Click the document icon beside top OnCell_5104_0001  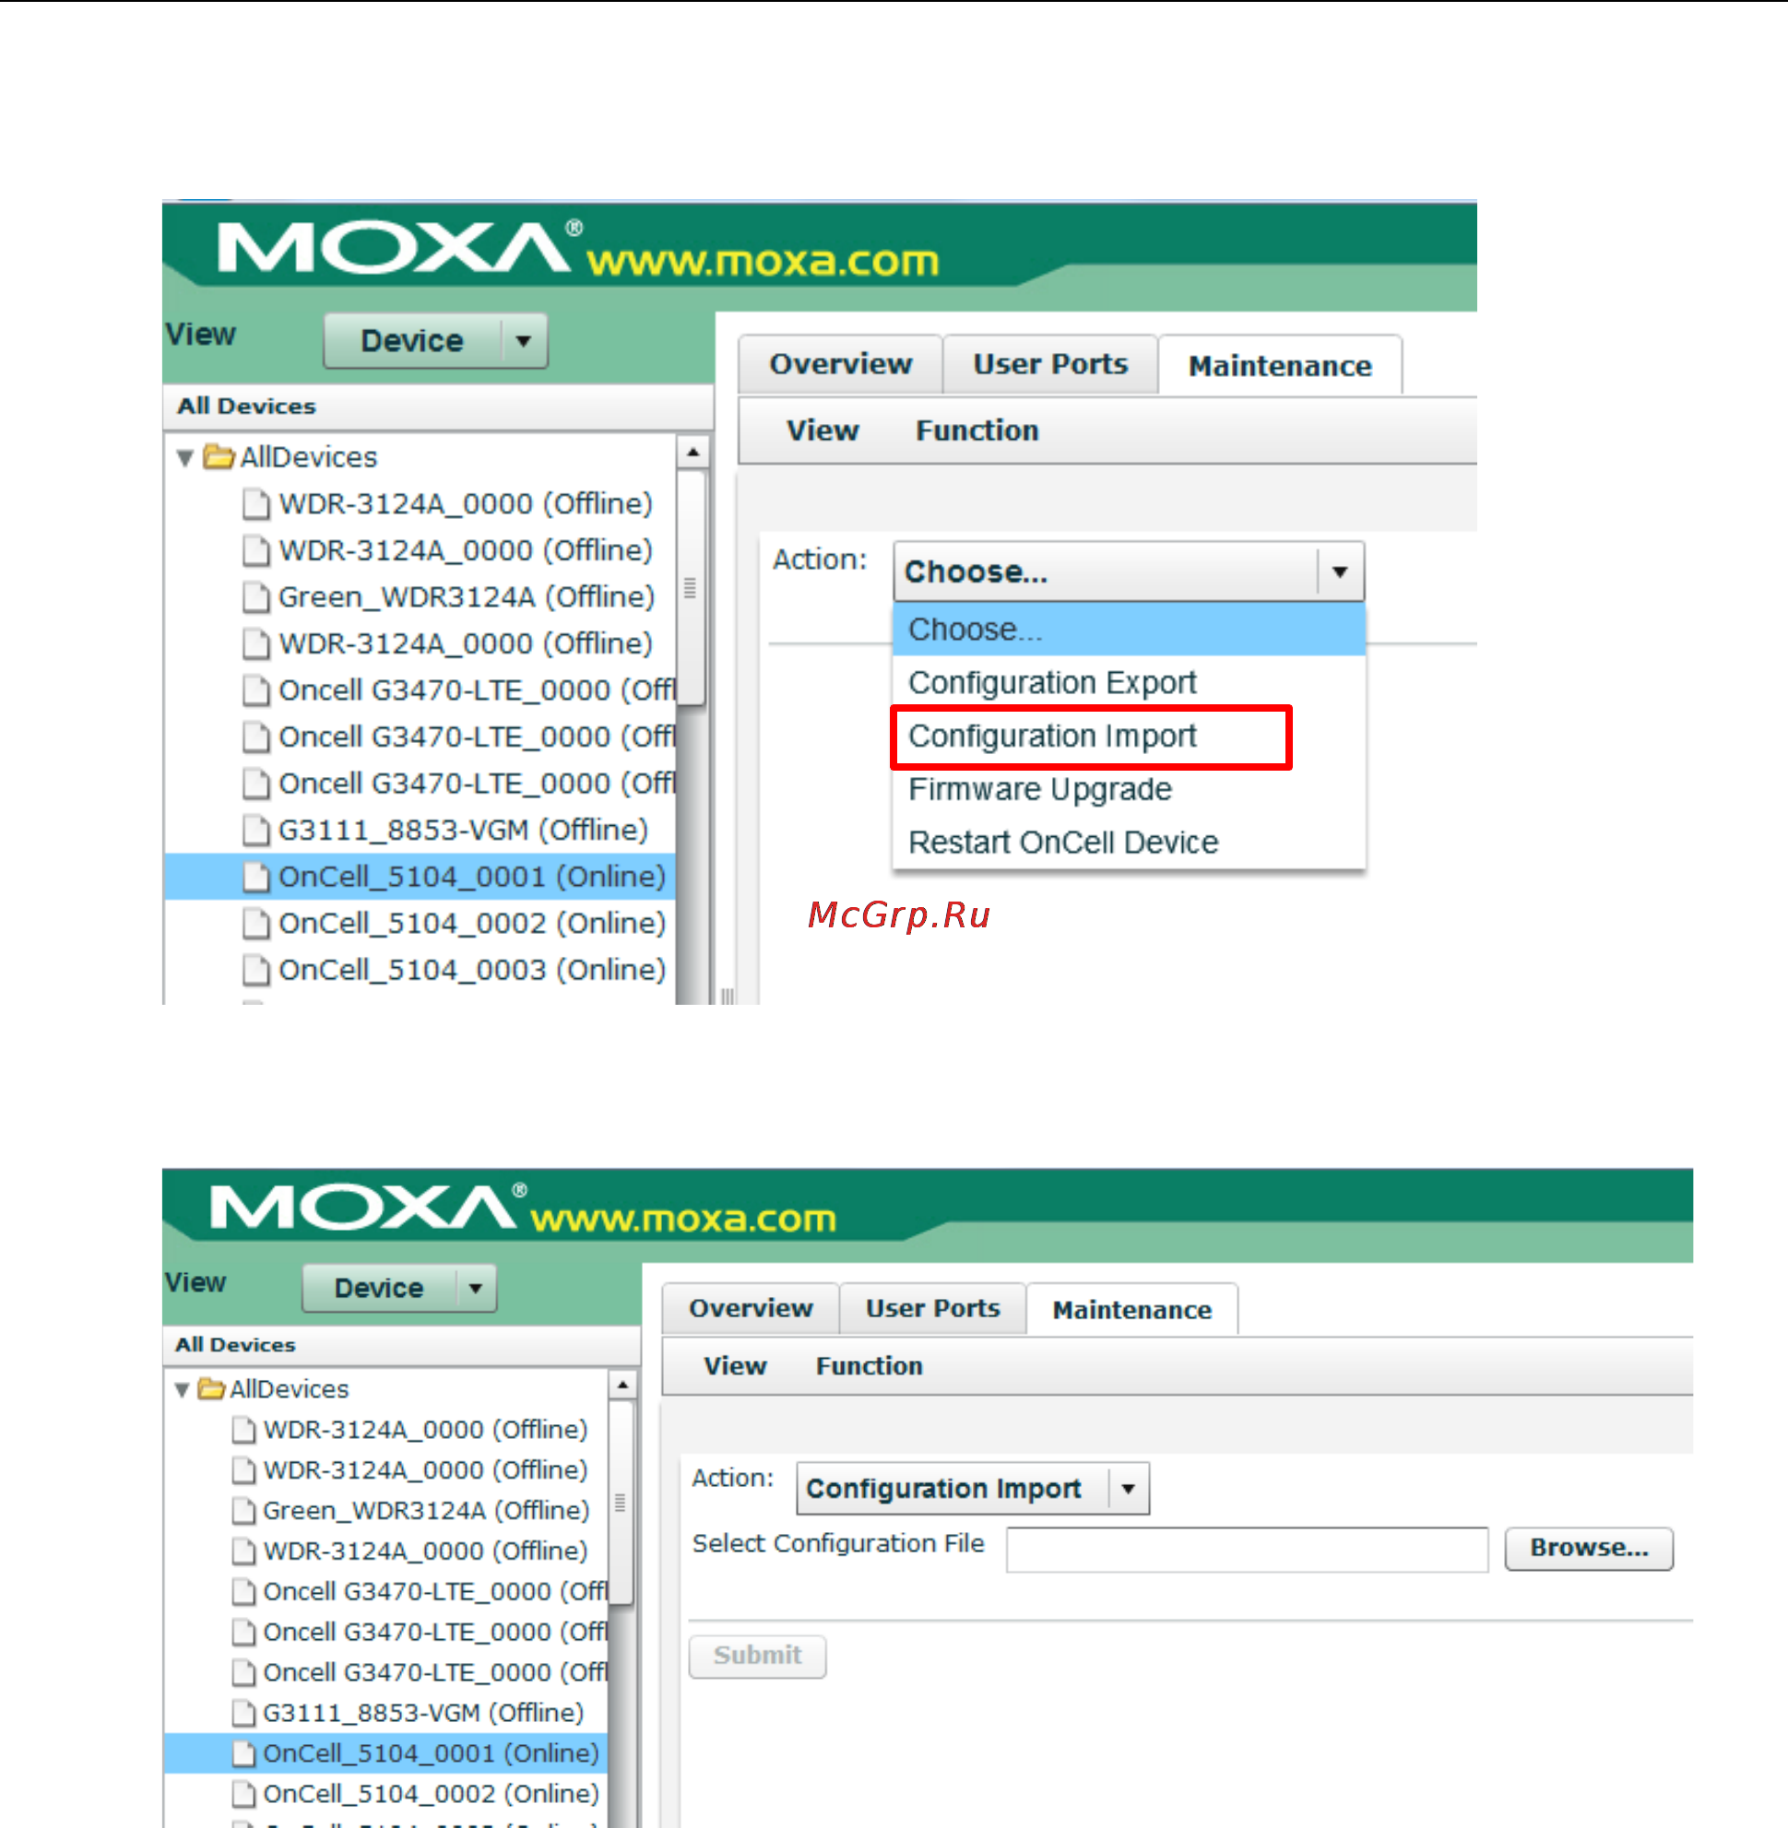[255, 877]
